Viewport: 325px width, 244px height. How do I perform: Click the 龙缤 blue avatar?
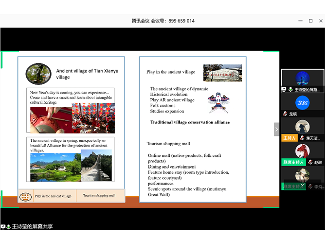(x=303, y=103)
